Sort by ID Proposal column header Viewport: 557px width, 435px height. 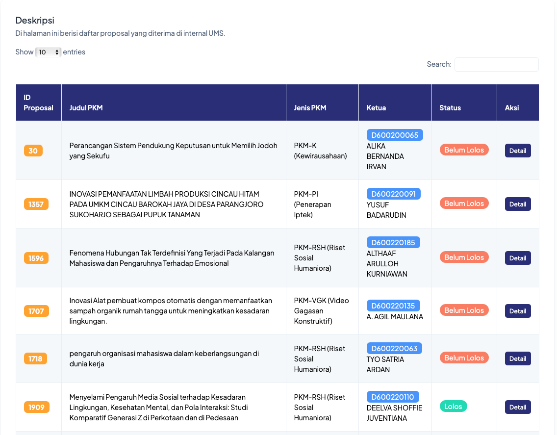click(x=39, y=102)
